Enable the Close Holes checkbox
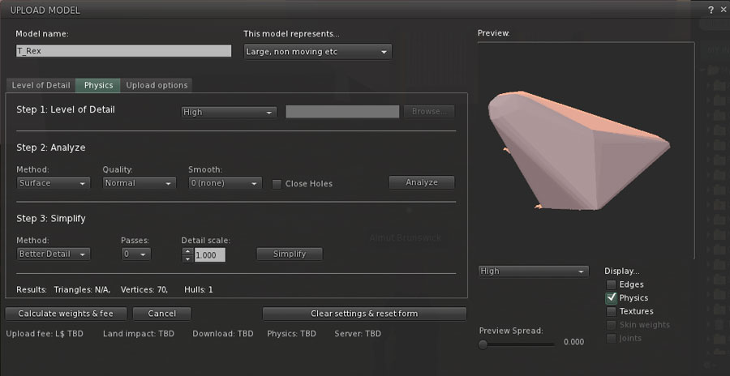The width and height of the screenshot is (730, 376). (x=277, y=183)
